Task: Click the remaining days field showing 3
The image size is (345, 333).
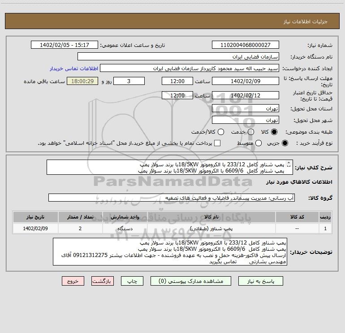Action: 129,81
